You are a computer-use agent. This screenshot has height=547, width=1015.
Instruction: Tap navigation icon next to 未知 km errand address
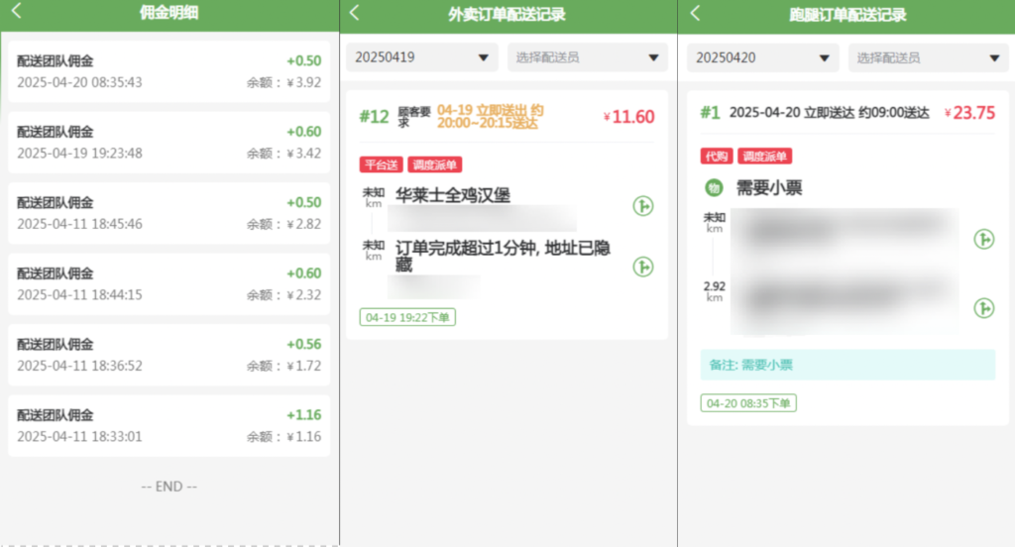pos(984,240)
